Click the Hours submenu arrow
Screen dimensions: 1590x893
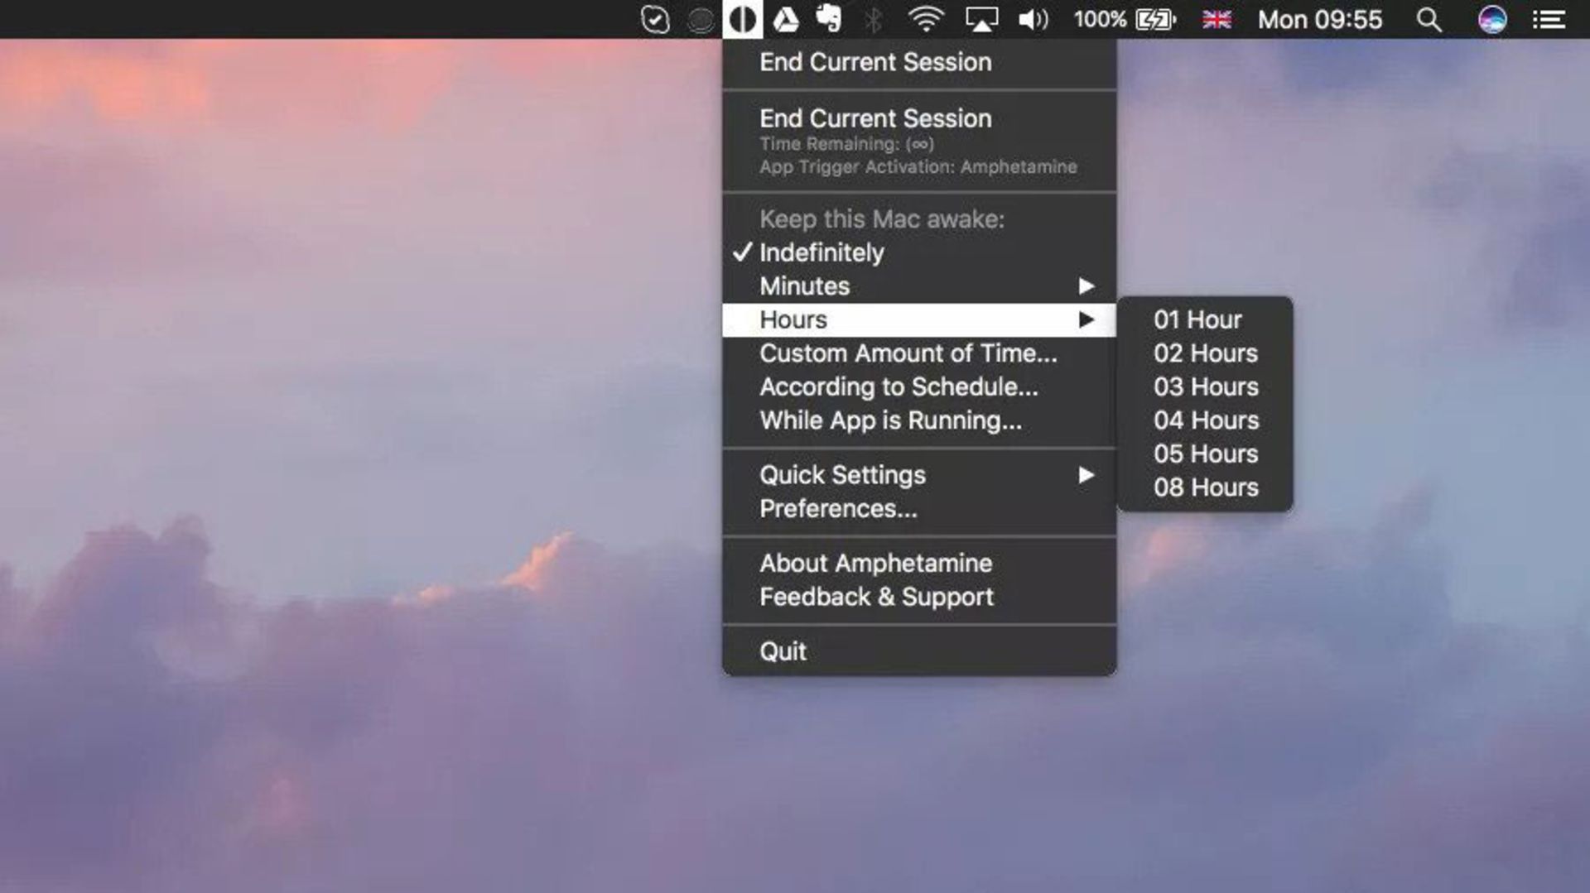(1086, 319)
